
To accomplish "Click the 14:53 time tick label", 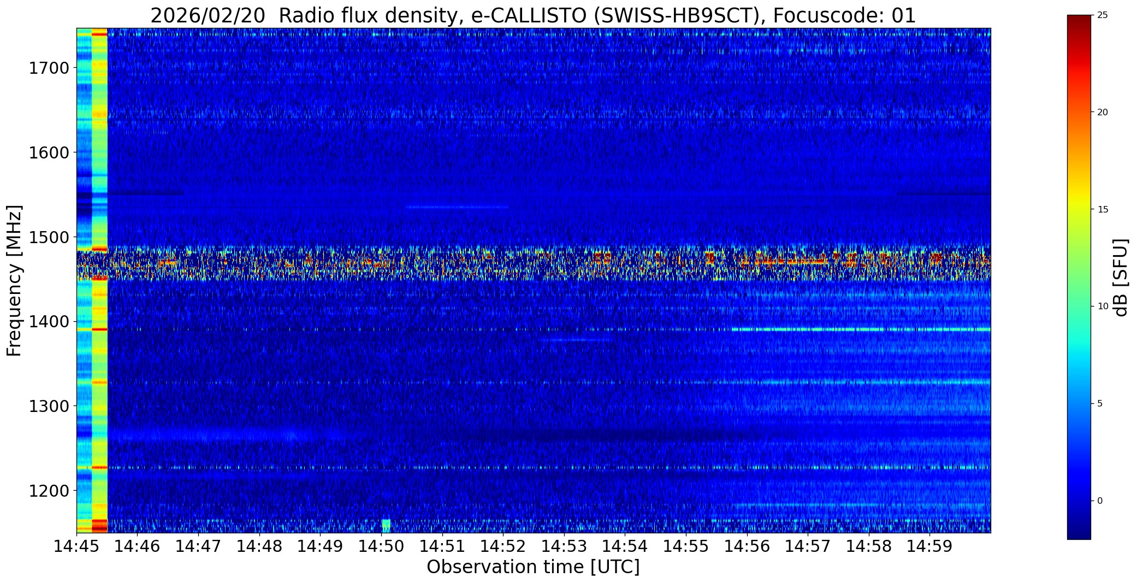I will (564, 546).
